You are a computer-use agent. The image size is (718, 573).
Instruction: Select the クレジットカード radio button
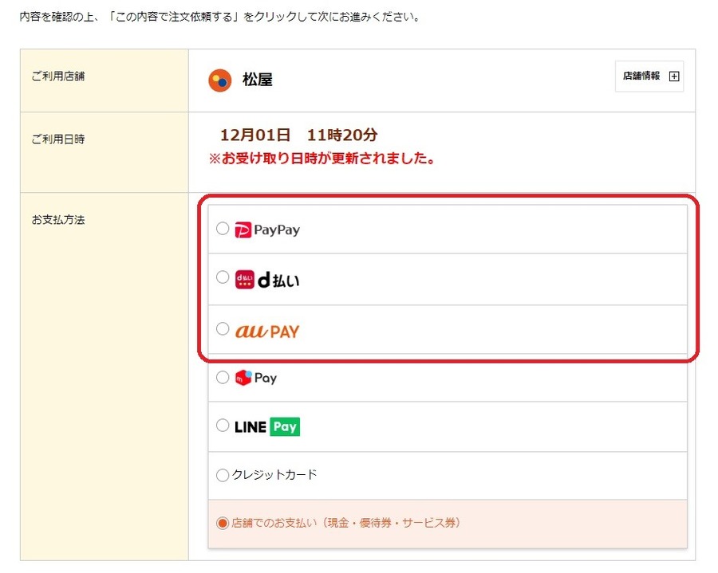click(x=223, y=475)
